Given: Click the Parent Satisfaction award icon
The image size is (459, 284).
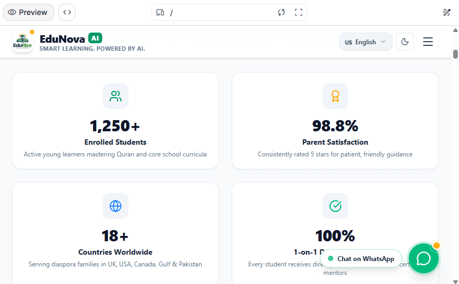Looking at the screenshot, I should [335, 96].
